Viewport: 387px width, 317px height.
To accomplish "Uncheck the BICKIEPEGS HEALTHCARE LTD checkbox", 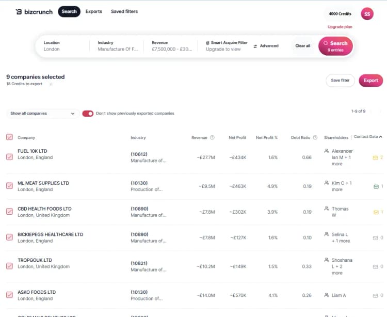I will coord(10,237).
